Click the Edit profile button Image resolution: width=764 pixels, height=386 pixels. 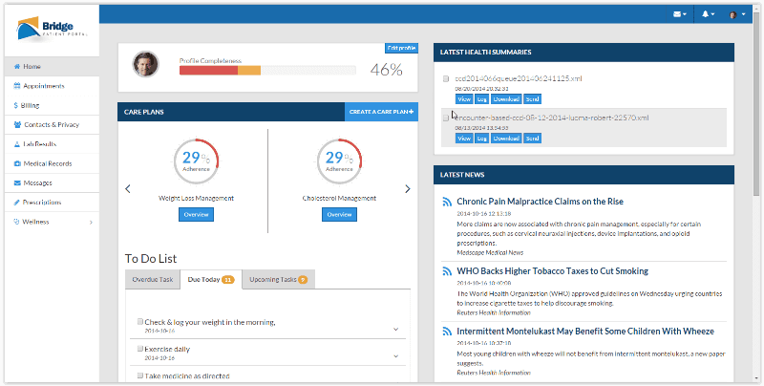tap(401, 48)
